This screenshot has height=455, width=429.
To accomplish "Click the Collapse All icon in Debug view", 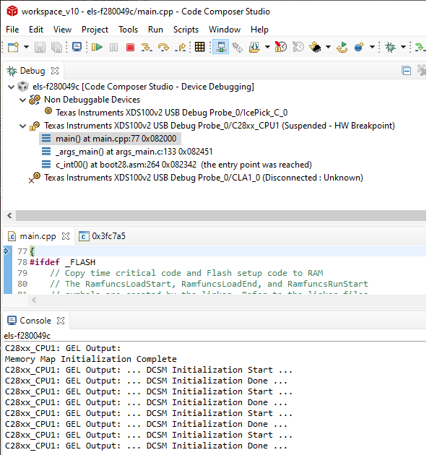I will (x=406, y=71).
